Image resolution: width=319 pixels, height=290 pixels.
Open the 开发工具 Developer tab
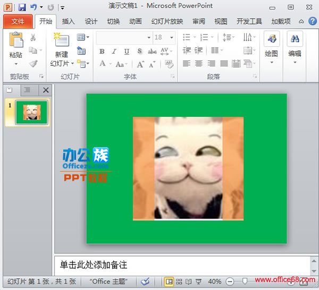click(249, 21)
